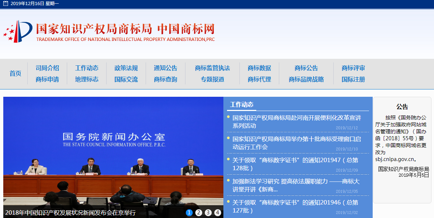Open the 首页 home menu item
The image size is (434, 218).
[15, 73]
